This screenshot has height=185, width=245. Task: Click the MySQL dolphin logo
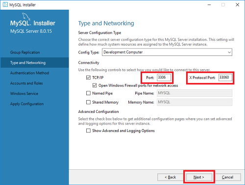click(26, 17)
